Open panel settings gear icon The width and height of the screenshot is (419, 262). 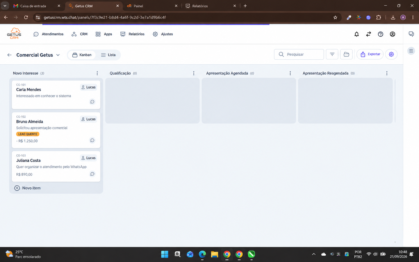pyautogui.click(x=391, y=54)
